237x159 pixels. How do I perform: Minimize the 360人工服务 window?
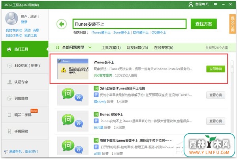coord(224,4)
